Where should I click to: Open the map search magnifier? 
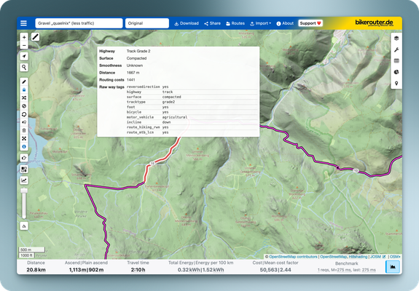(24, 67)
